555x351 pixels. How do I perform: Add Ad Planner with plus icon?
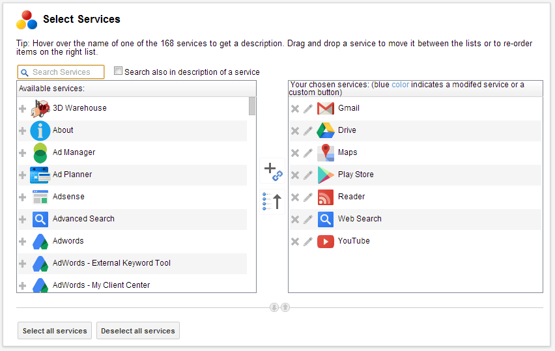click(23, 175)
